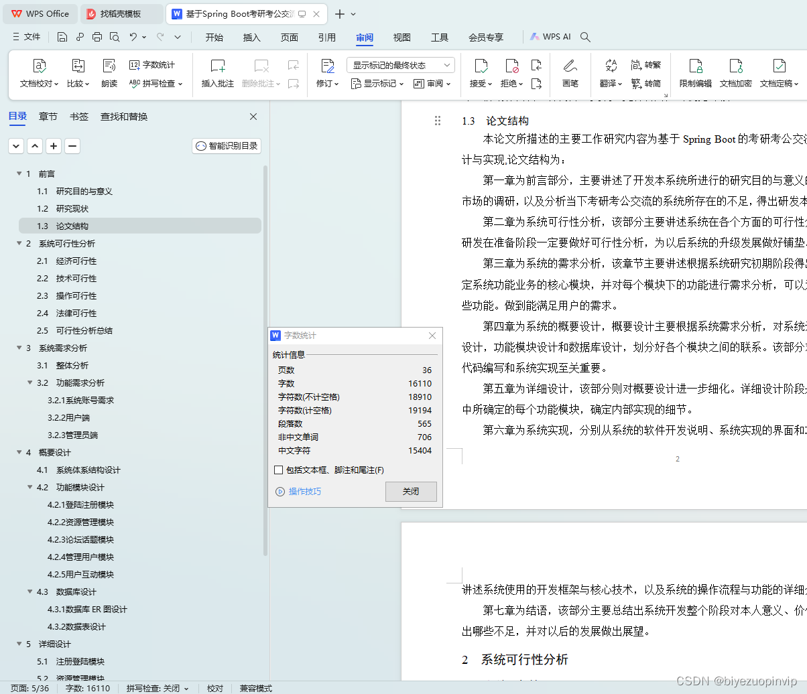Click the expand-all down arrow in outline pane
This screenshot has height=694, width=807.
[16, 146]
